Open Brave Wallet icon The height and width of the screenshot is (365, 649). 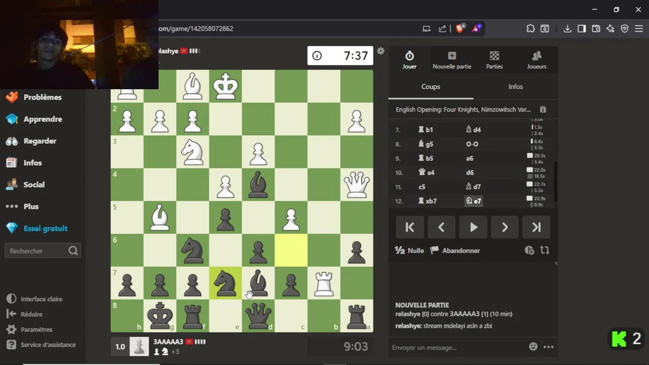[x=596, y=29]
